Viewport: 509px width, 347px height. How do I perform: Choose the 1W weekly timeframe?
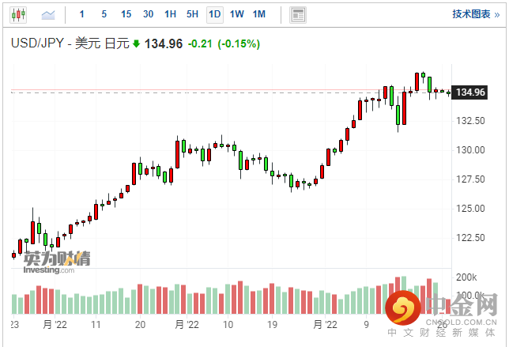[x=236, y=14]
